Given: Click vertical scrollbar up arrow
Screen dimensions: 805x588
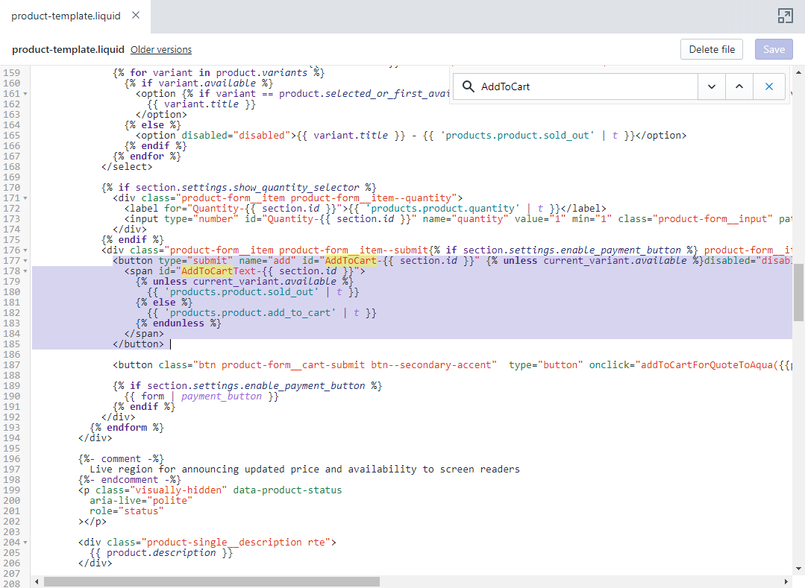Looking at the screenshot, I should (x=798, y=73).
